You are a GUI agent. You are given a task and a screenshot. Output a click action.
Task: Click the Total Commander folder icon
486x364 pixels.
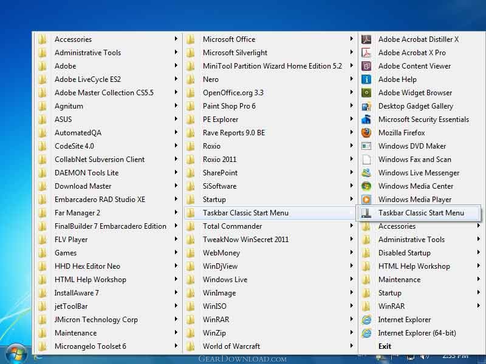pyautogui.click(x=190, y=226)
